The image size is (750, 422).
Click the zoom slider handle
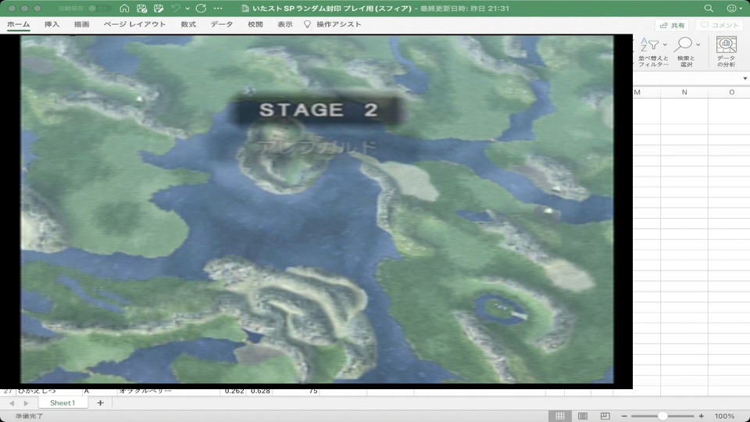(662, 417)
